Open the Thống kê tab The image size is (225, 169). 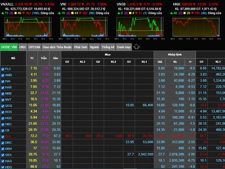point(108,47)
